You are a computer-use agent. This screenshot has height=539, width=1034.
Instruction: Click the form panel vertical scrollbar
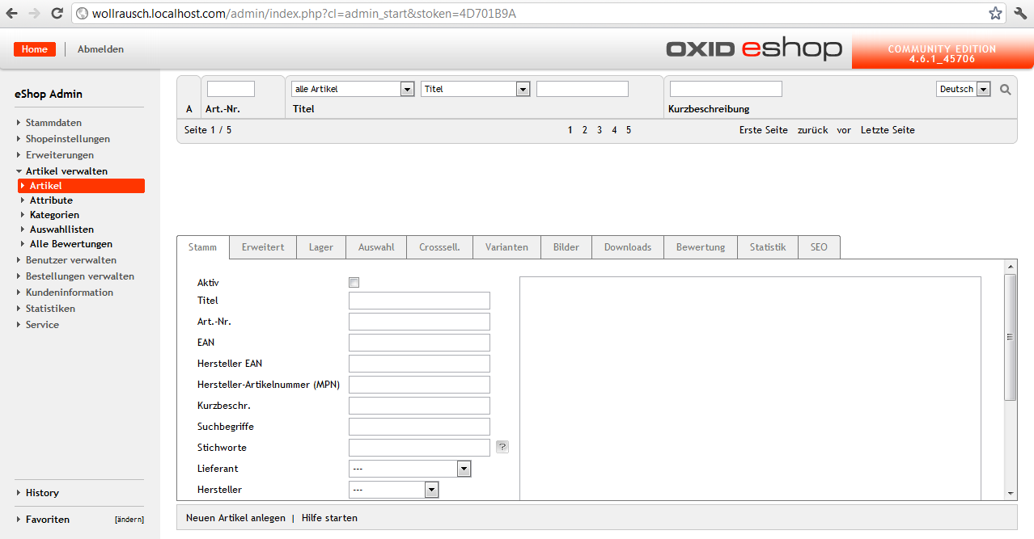pyautogui.click(x=1009, y=337)
